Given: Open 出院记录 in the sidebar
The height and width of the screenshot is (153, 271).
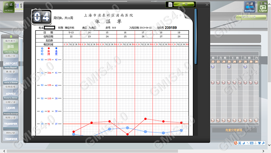Looking at the screenshot, I should 10,102.
